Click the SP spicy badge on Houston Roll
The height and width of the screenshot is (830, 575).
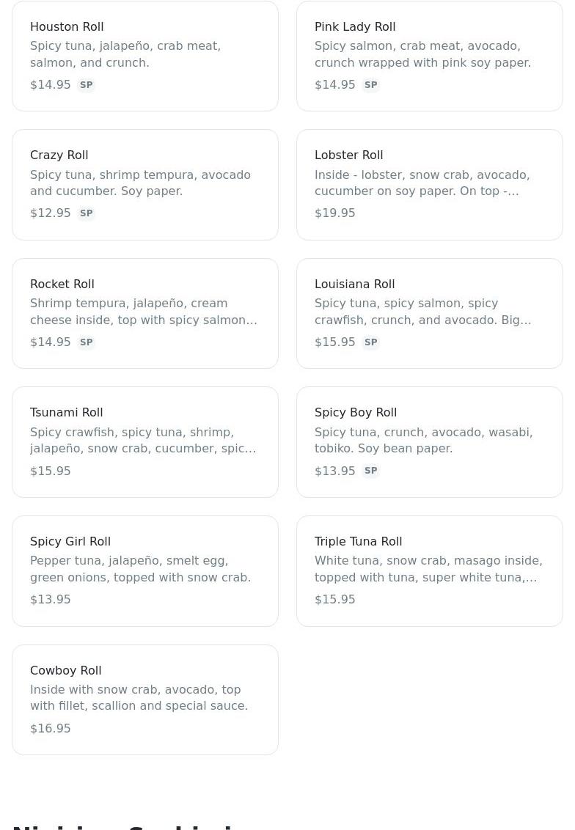point(86,85)
